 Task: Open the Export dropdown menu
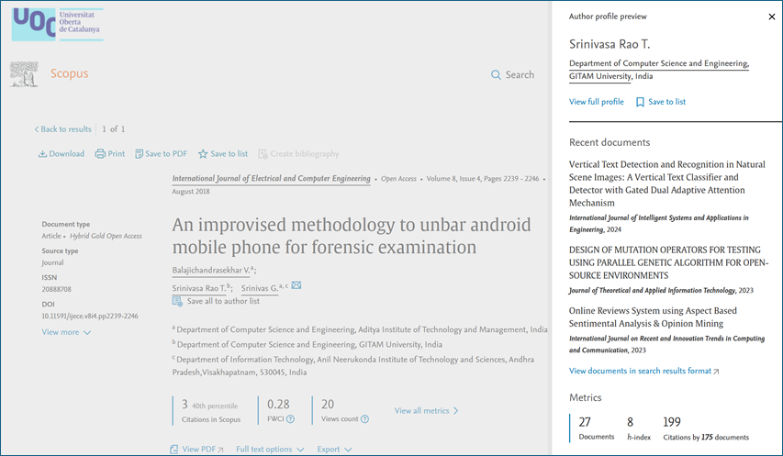(x=334, y=450)
